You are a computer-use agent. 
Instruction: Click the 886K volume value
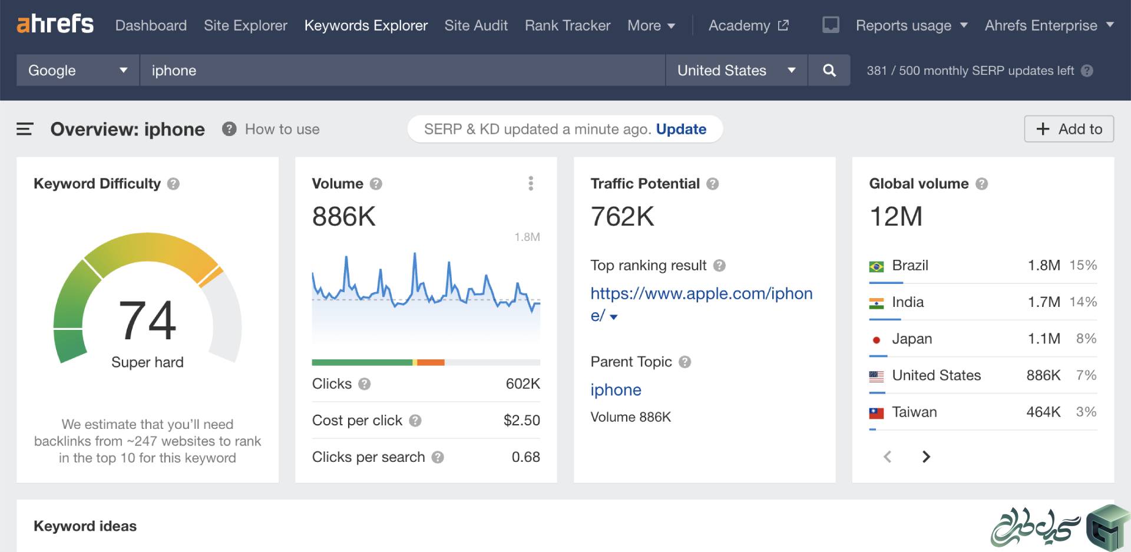click(344, 217)
